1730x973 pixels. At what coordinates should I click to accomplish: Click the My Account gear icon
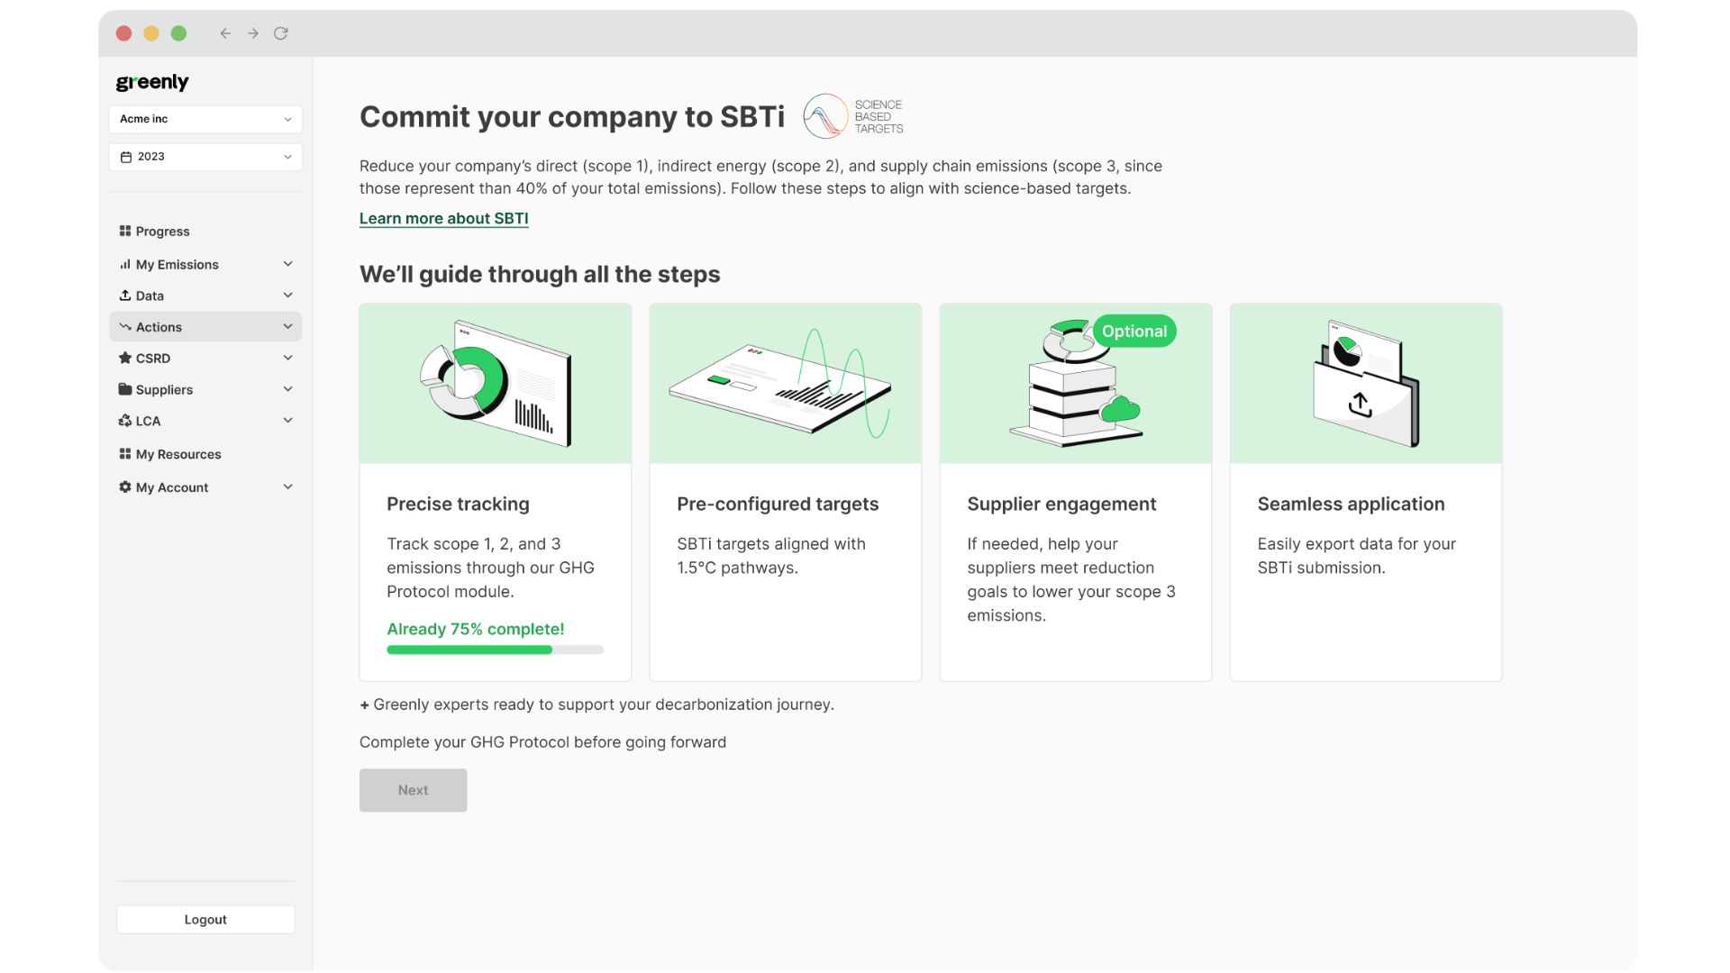(x=125, y=487)
